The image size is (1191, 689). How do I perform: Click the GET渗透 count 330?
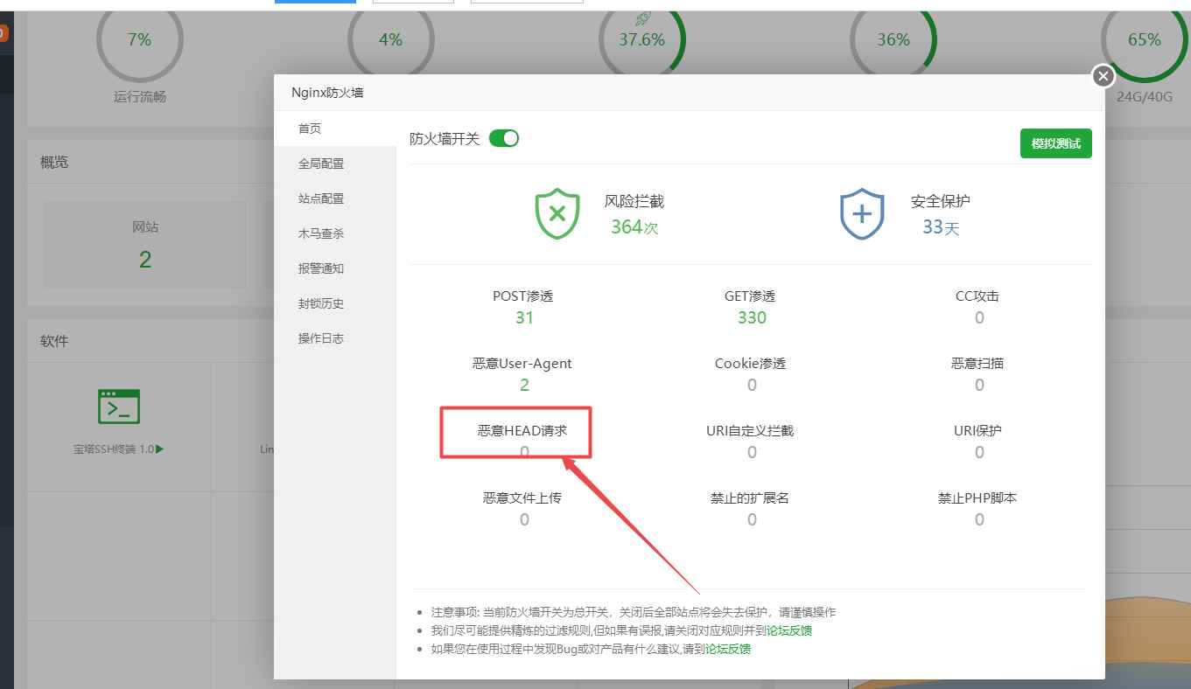752,317
